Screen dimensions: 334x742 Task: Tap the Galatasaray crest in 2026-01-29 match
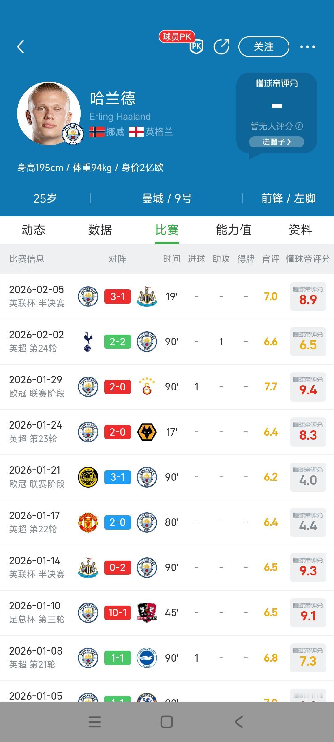[147, 387]
